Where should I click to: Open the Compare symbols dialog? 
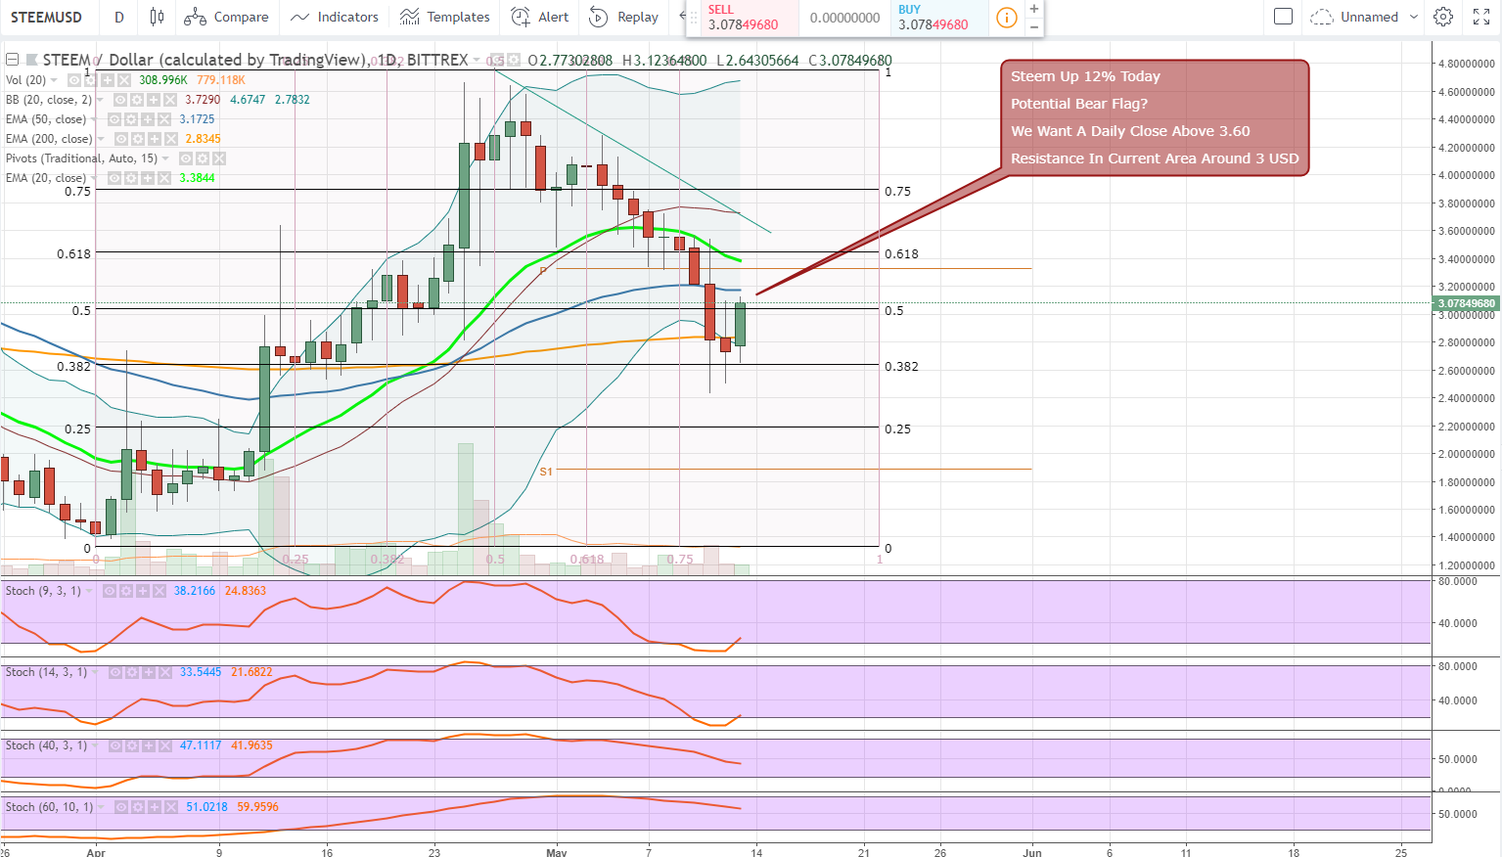(226, 17)
